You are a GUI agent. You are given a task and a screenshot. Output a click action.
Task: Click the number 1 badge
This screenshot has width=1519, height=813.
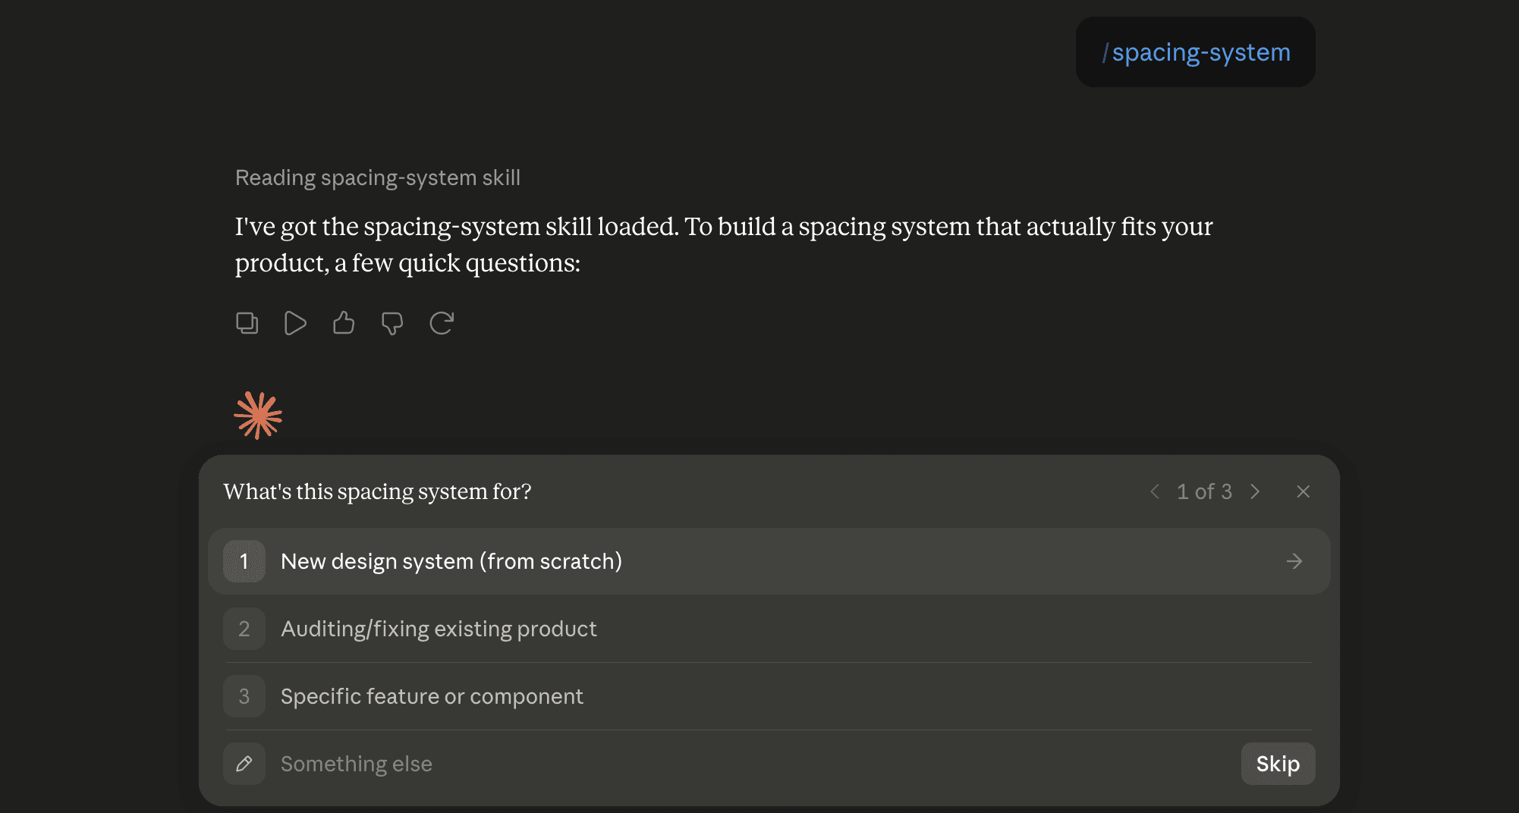244,561
